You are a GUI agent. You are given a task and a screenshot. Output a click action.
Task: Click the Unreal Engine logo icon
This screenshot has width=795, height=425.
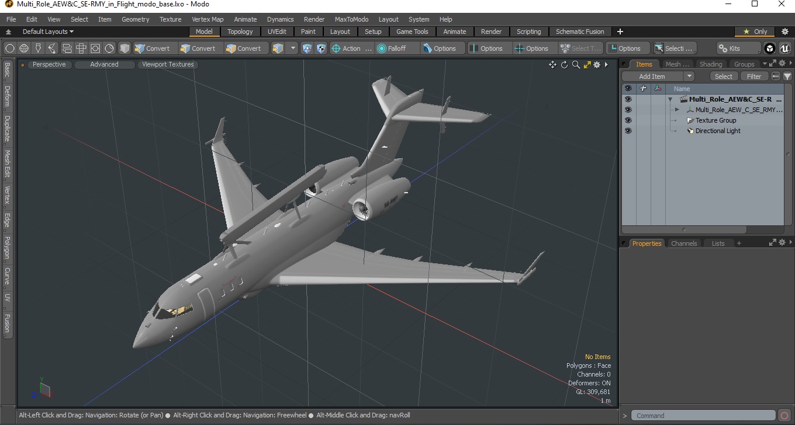point(784,48)
